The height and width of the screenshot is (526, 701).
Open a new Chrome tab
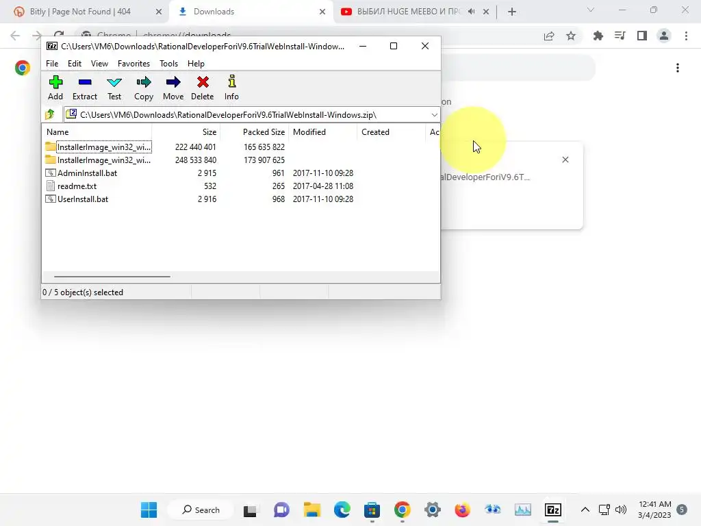(512, 12)
